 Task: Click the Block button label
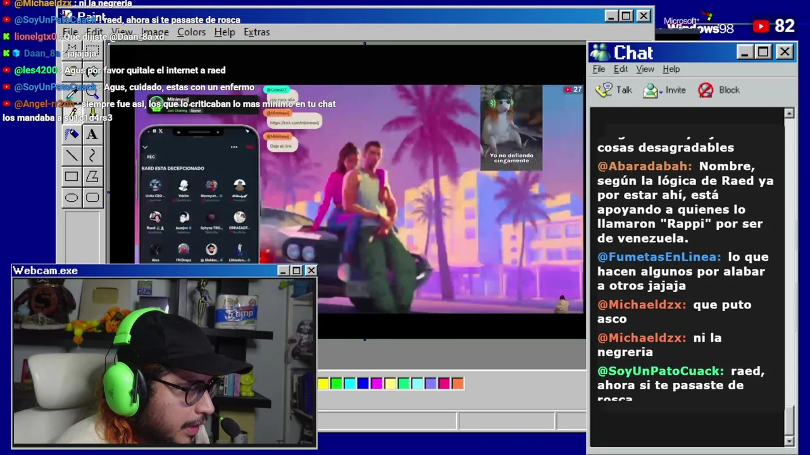pyautogui.click(x=729, y=90)
